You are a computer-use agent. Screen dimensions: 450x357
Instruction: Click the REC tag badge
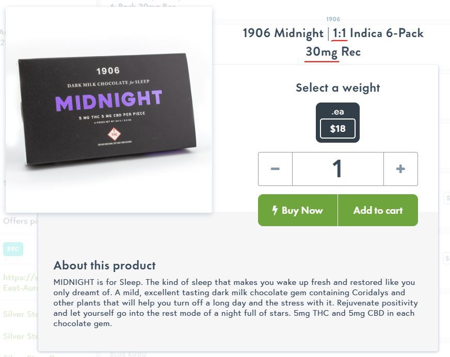click(x=13, y=249)
